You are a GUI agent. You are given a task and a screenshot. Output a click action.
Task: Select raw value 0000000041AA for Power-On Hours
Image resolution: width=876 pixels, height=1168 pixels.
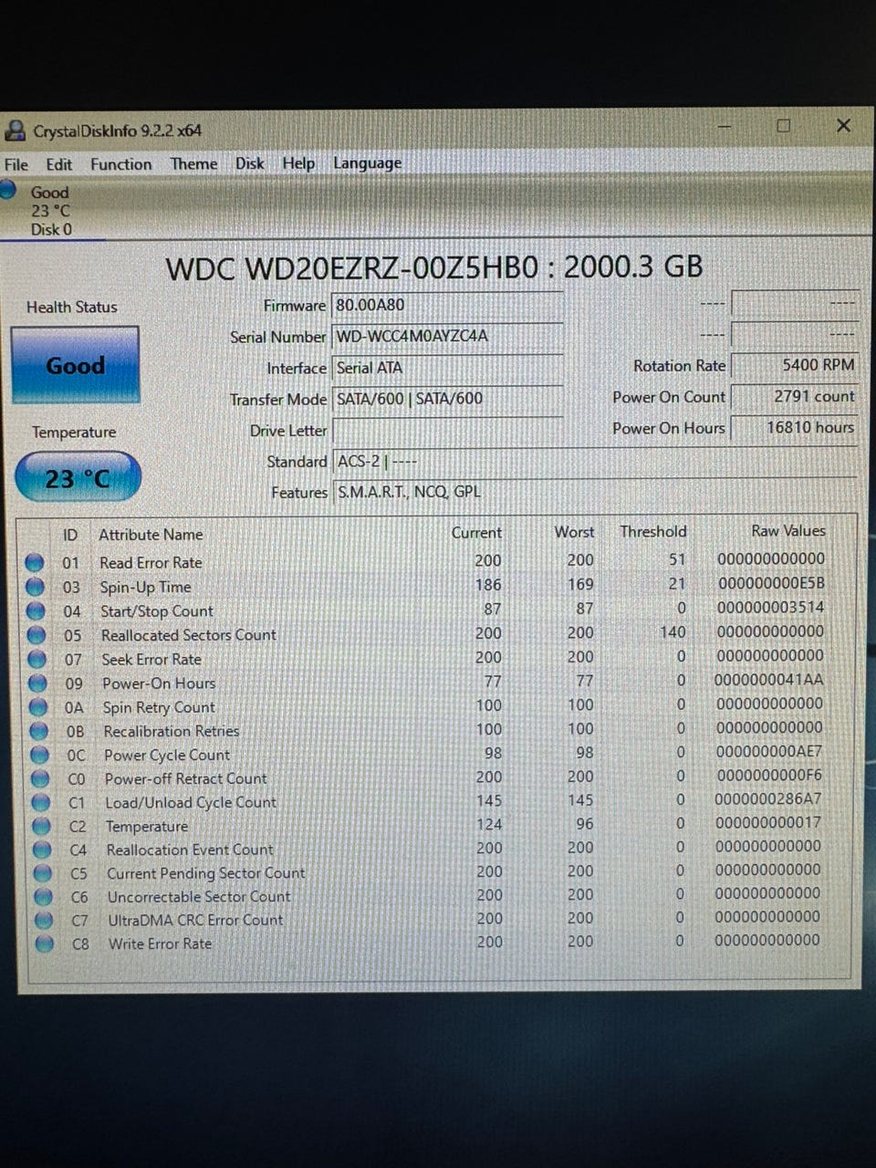click(768, 680)
